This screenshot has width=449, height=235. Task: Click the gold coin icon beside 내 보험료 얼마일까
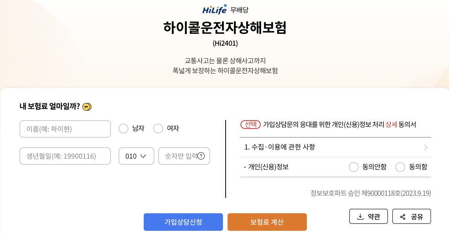(x=87, y=107)
